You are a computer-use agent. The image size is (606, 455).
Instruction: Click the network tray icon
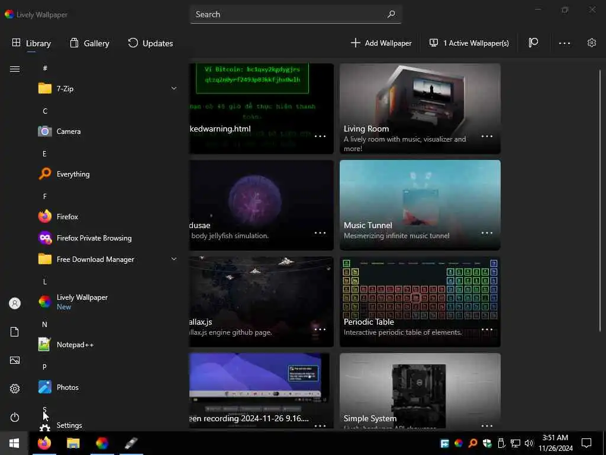click(515, 443)
